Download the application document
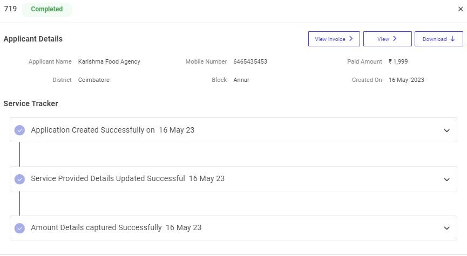The width and height of the screenshot is (467, 256). 438,39
